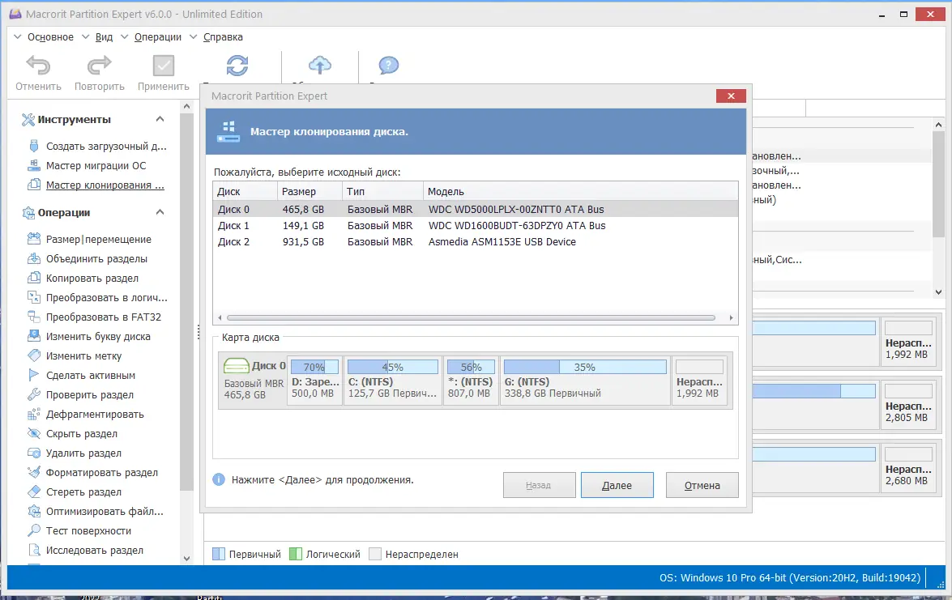Click the Далее button

[x=617, y=485]
